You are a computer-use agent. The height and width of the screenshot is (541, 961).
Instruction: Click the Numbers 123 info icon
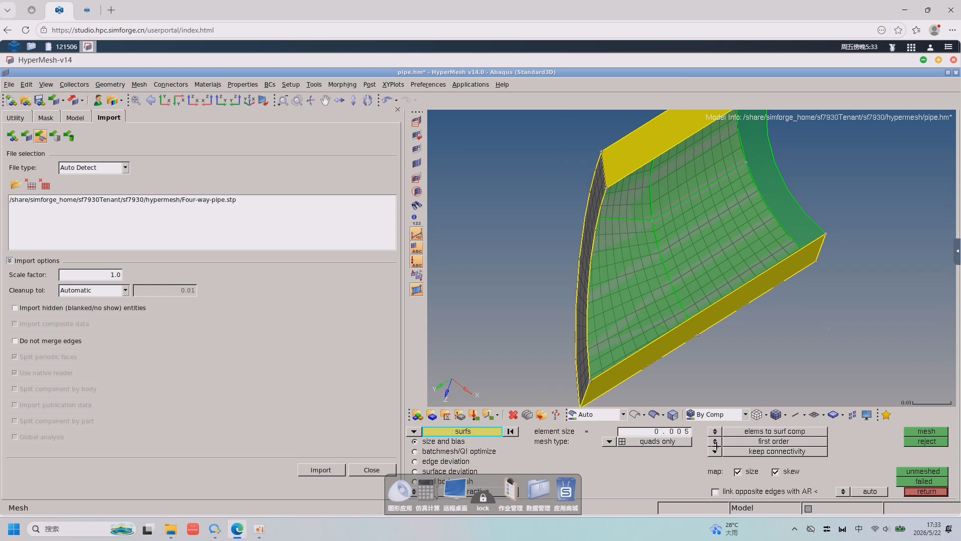tap(416, 219)
